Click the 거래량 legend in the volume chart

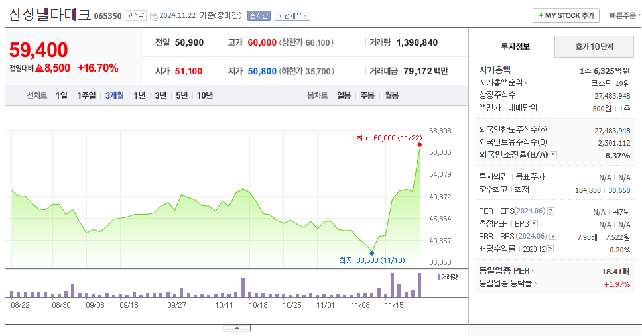pos(448,277)
